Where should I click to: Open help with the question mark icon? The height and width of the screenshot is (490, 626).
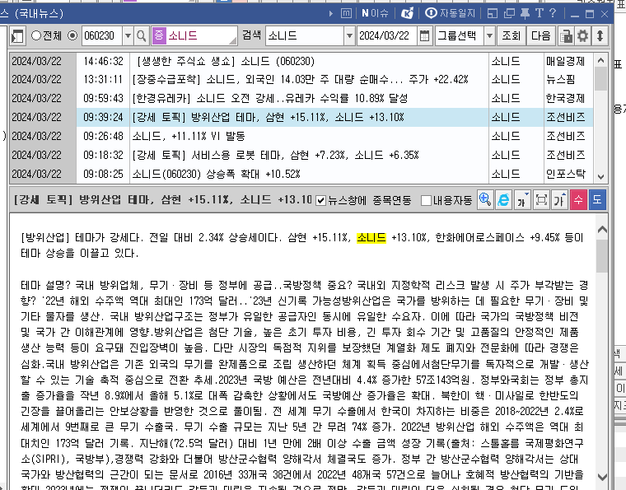553,13
